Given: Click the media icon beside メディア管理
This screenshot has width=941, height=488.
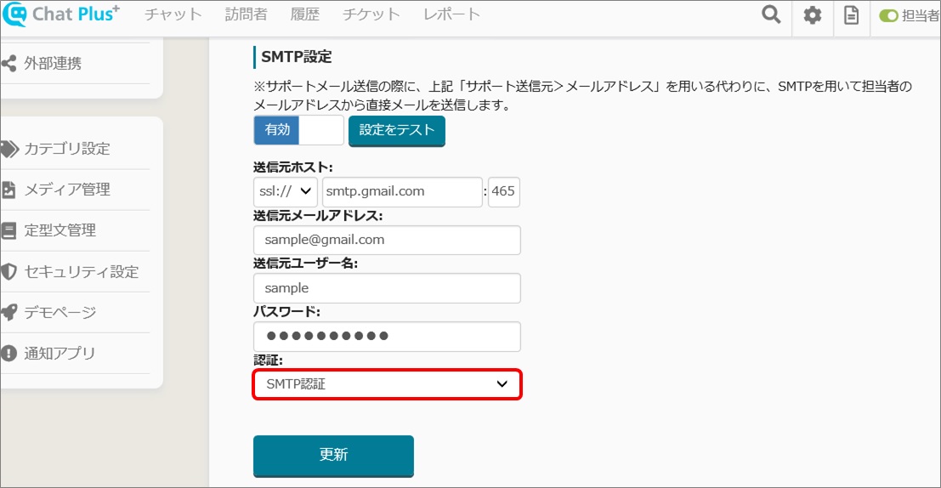Looking at the screenshot, I should [x=9, y=190].
